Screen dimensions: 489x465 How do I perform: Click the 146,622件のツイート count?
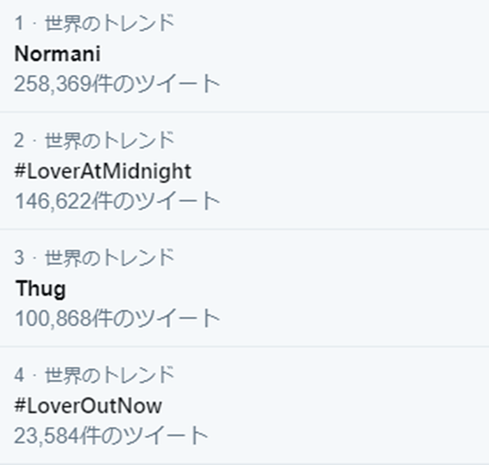pyautogui.click(x=117, y=201)
